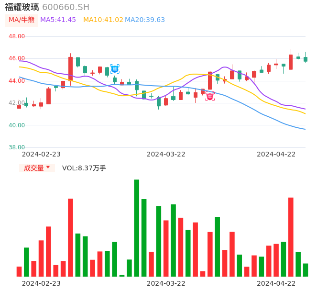Screen dimensions: 328x290
Task: Click the blue bear signal marker icon
Action: (x=115, y=69)
